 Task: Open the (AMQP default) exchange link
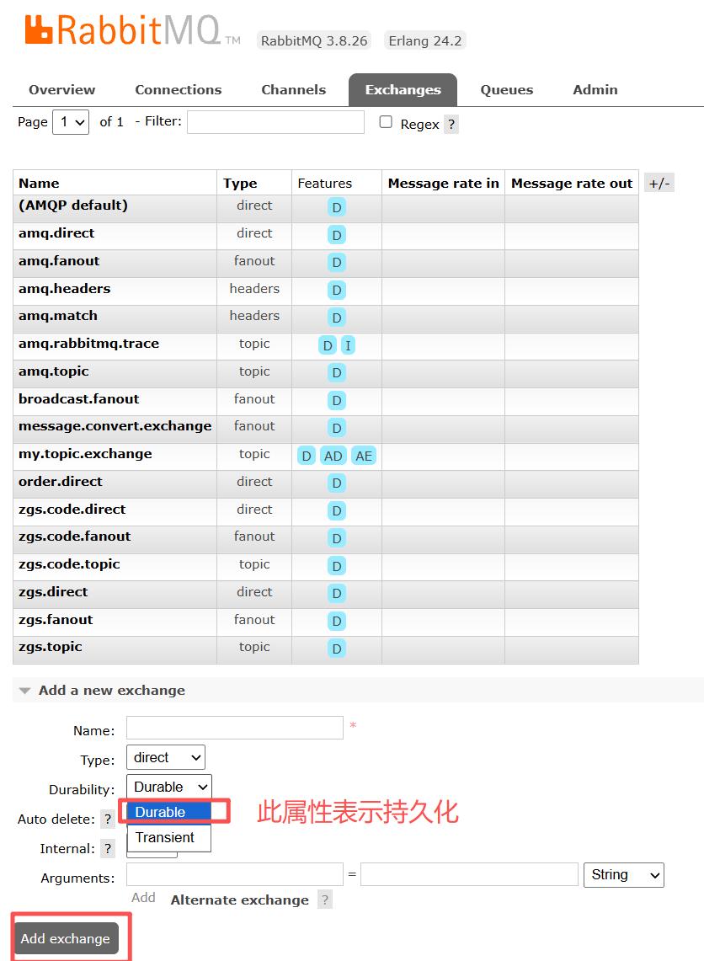[x=73, y=206]
